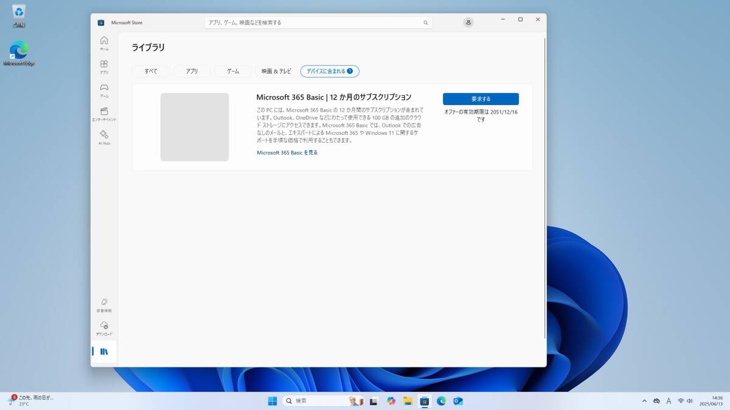Screen dimensions: 730x410
Task: Search apps in the Store search box
Action: point(318,22)
